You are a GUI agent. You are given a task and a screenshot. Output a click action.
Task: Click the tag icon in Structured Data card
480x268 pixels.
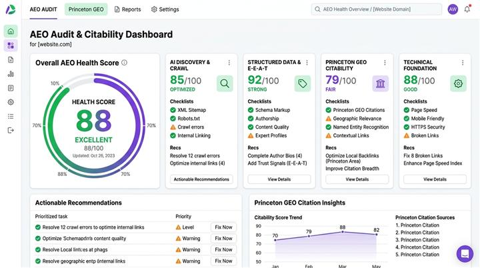click(303, 83)
